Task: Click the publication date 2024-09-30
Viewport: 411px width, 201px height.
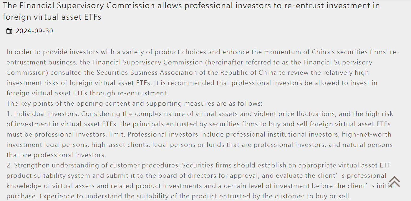Action: coord(34,31)
